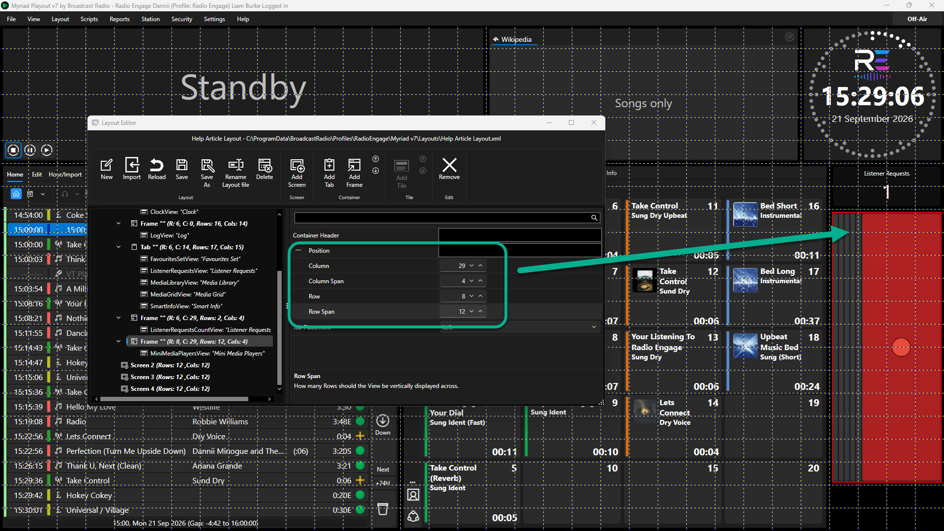This screenshot has height=531, width=944.
Task: Click the stop playback button
Action: [x=13, y=150]
